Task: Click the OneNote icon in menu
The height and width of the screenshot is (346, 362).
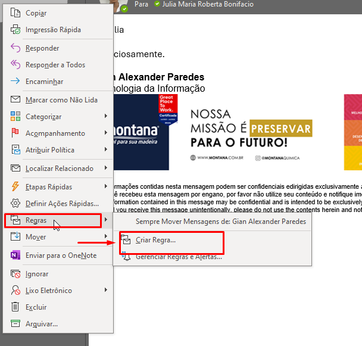Action: (15, 255)
